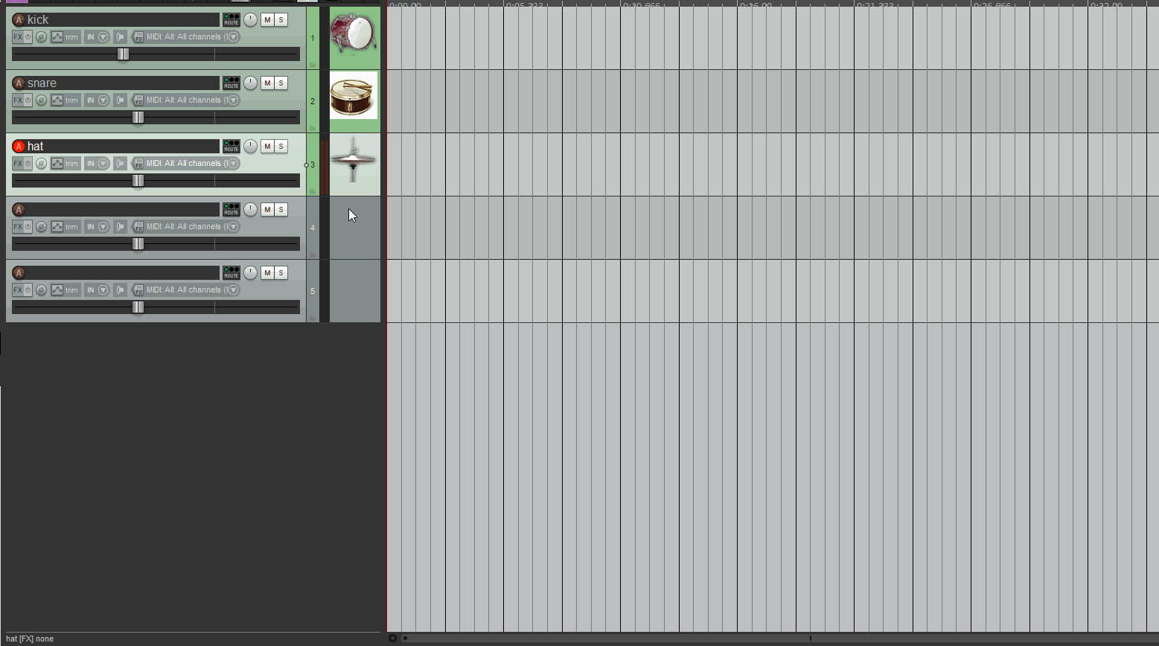Mute the kick track
The width and height of the screenshot is (1159, 646).
[267, 20]
